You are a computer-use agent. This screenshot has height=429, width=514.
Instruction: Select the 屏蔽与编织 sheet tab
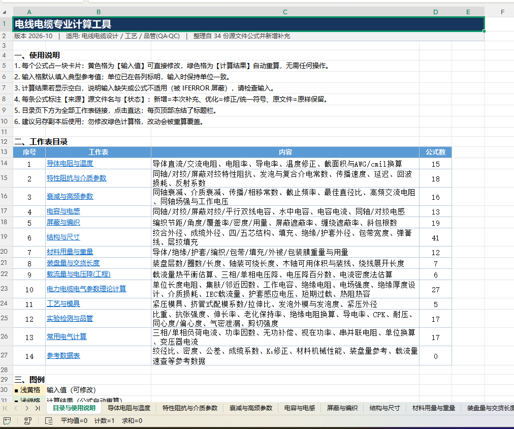342,408
